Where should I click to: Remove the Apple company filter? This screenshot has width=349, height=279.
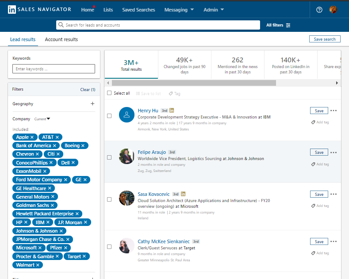click(32, 137)
